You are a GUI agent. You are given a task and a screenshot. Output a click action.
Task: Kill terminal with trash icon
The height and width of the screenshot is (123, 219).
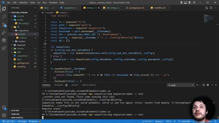(208, 85)
